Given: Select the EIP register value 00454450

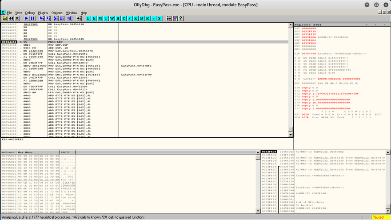Looking at the screenshot, I should [309, 54].
